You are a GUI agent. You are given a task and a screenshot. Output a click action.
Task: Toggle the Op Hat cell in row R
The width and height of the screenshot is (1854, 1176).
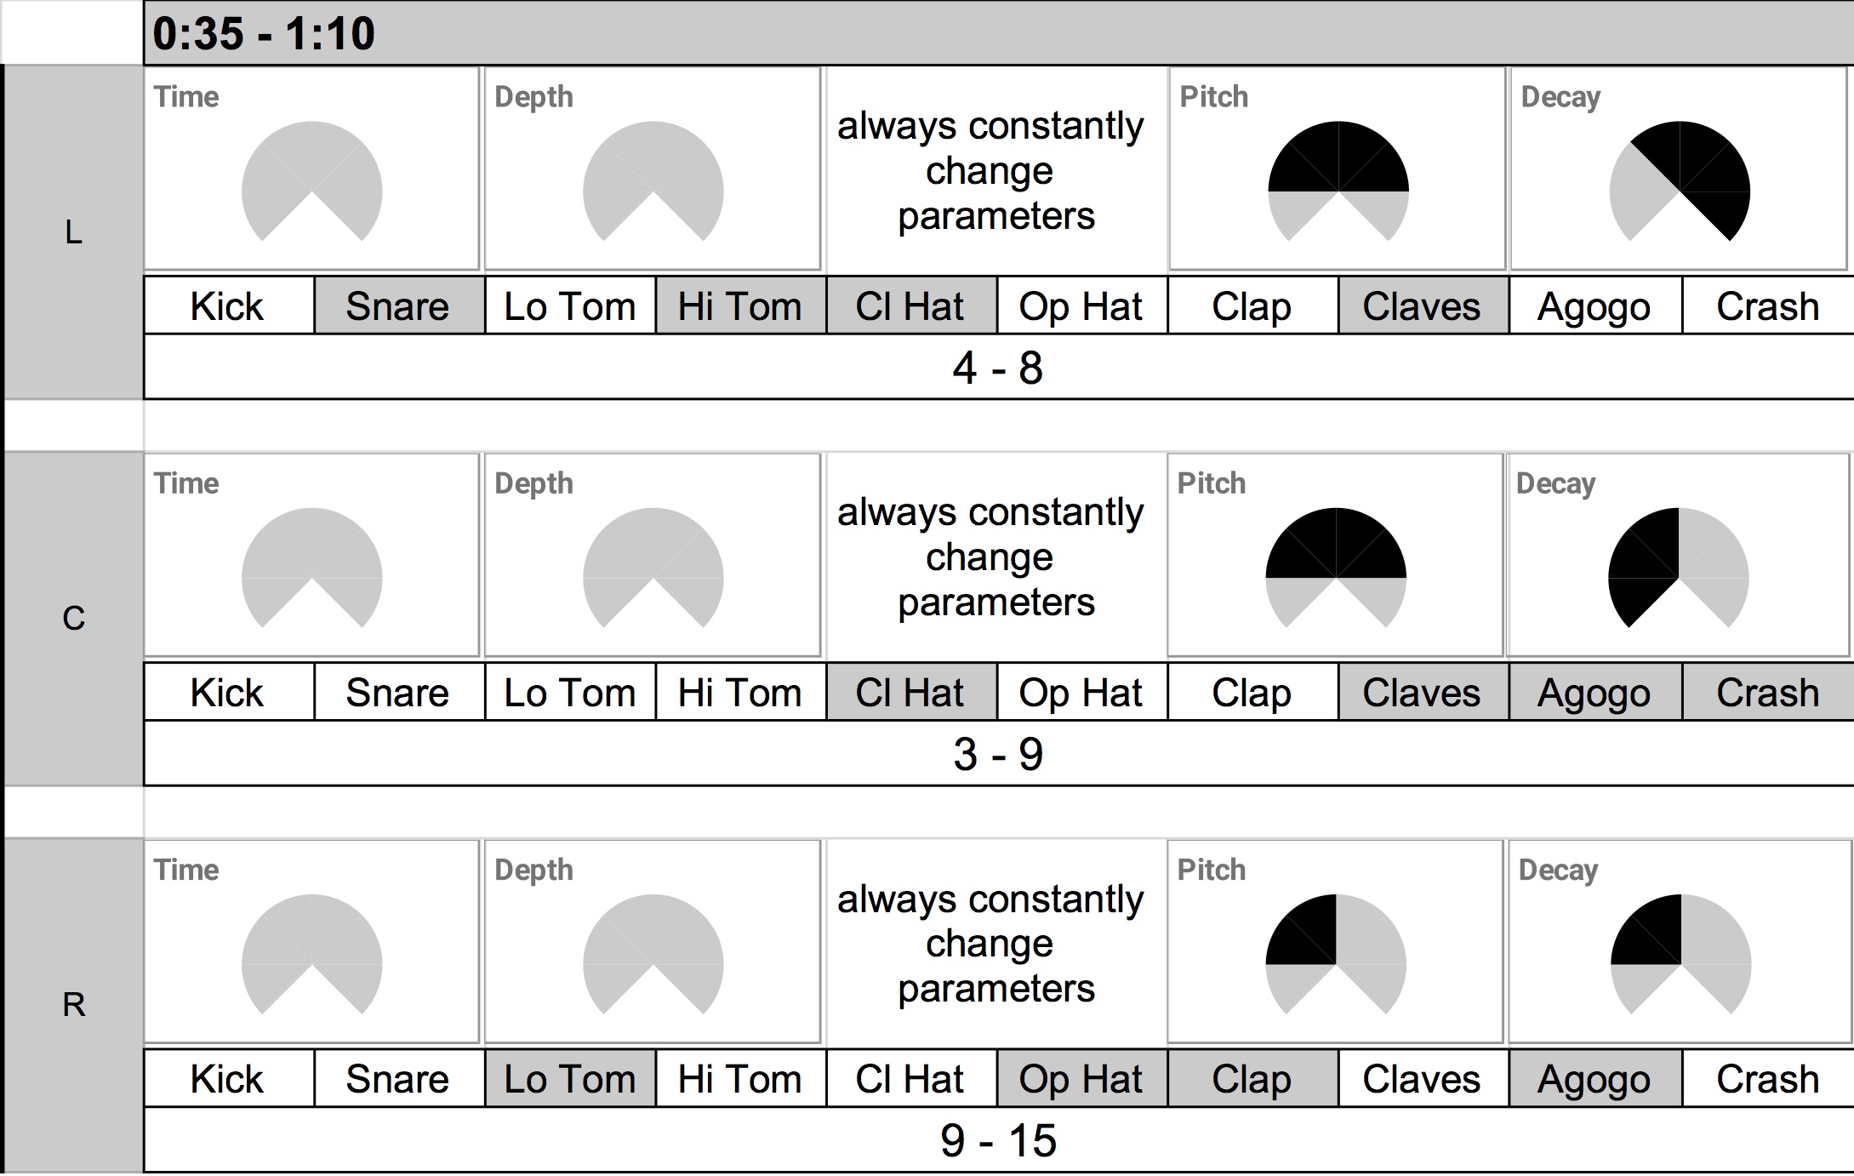click(1081, 1079)
